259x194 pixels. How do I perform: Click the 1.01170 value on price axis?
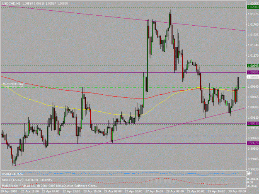253,55
